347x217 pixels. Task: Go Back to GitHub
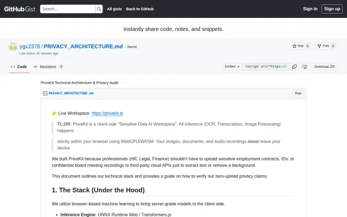(x=140, y=9)
